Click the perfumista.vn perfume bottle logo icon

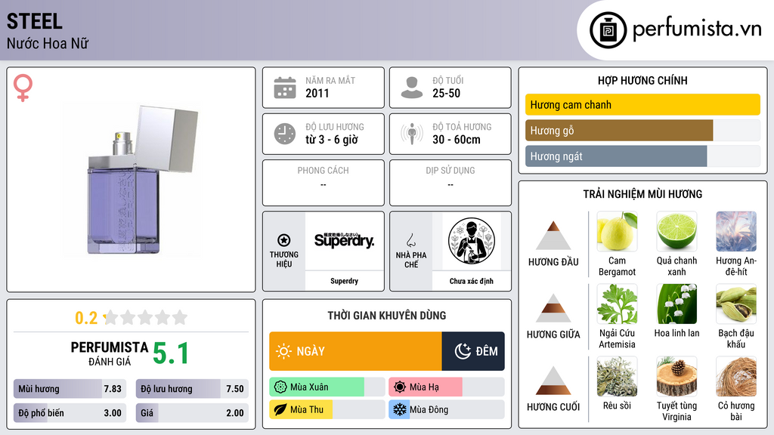tap(608, 30)
